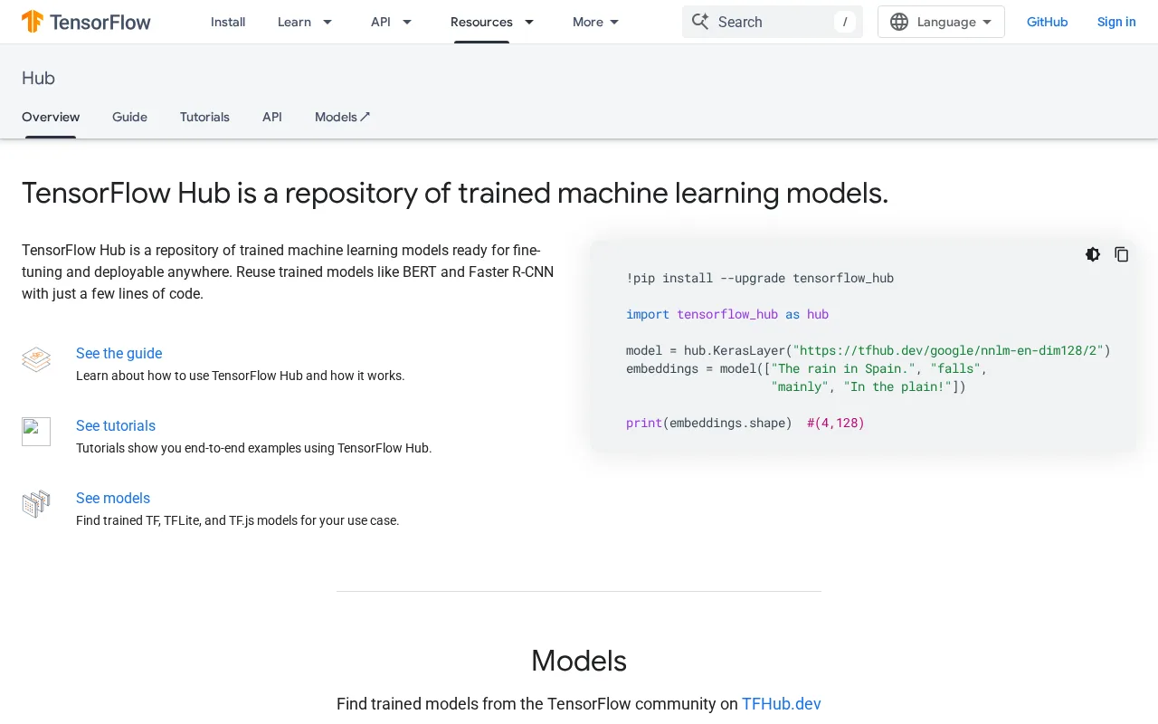Open the external Models tab
The image size is (1158, 724).
[343, 117]
